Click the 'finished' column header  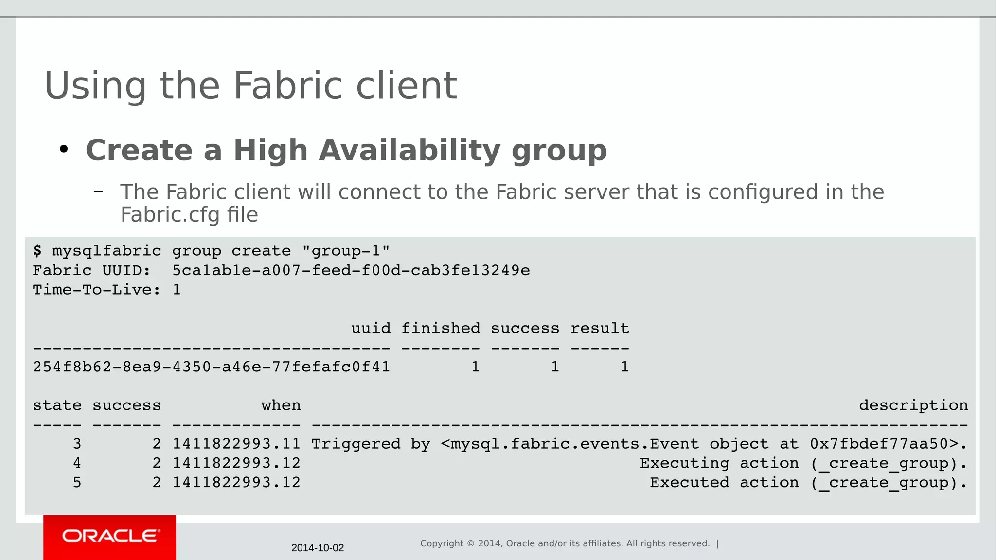pyautogui.click(x=441, y=328)
